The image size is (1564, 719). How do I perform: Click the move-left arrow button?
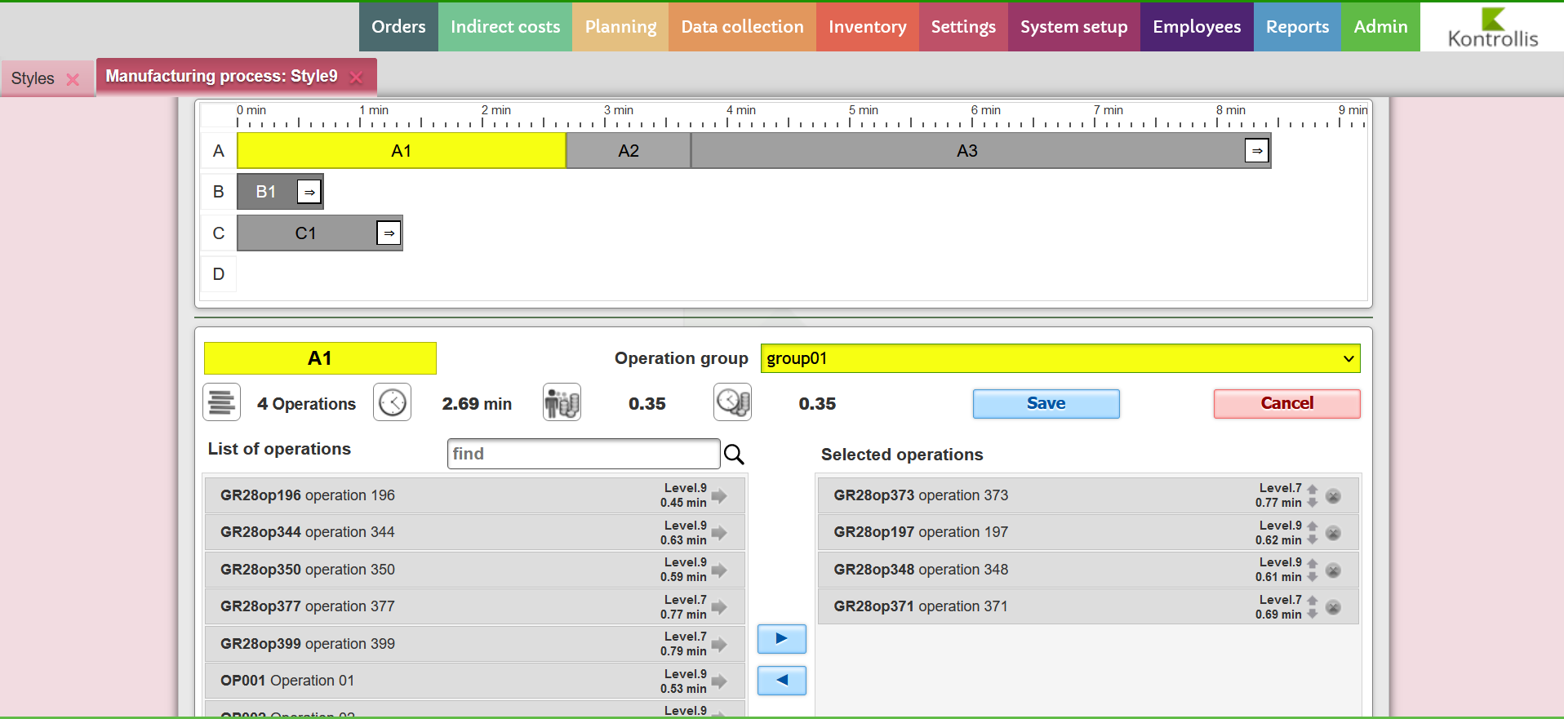[x=781, y=681]
